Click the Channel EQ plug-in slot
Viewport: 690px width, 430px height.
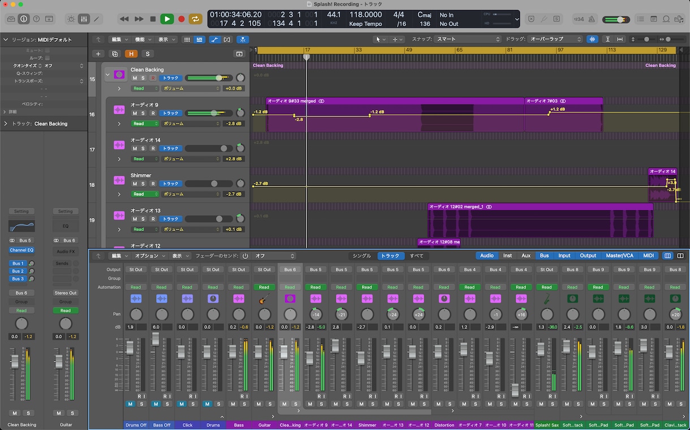click(x=21, y=250)
